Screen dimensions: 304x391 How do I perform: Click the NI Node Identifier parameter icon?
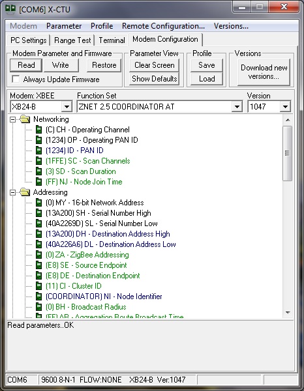pyautogui.click(x=38, y=297)
